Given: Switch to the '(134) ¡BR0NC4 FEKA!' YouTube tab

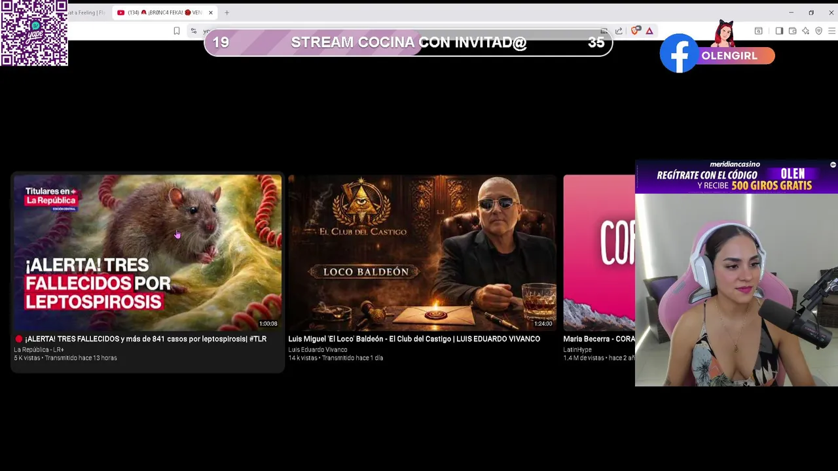Looking at the screenshot, I should pos(164,12).
